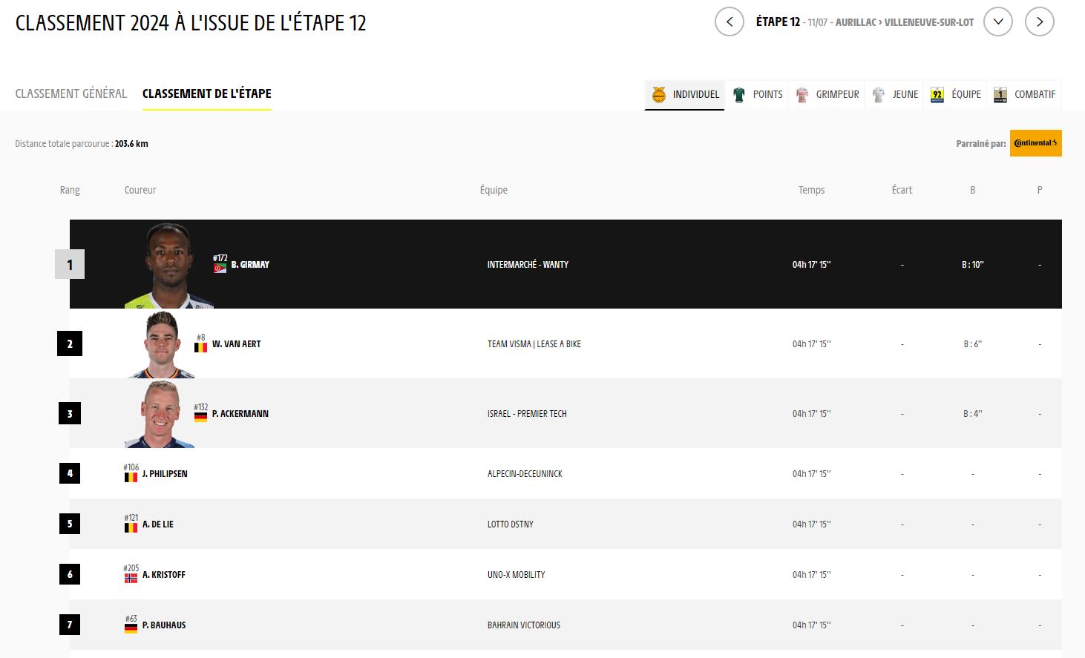Open the stage selector dropdown chevron
The width and height of the screenshot is (1085, 658).
(x=997, y=22)
